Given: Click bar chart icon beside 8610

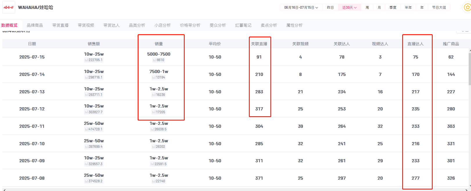Looking at the screenshot, I should coord(154,60).
